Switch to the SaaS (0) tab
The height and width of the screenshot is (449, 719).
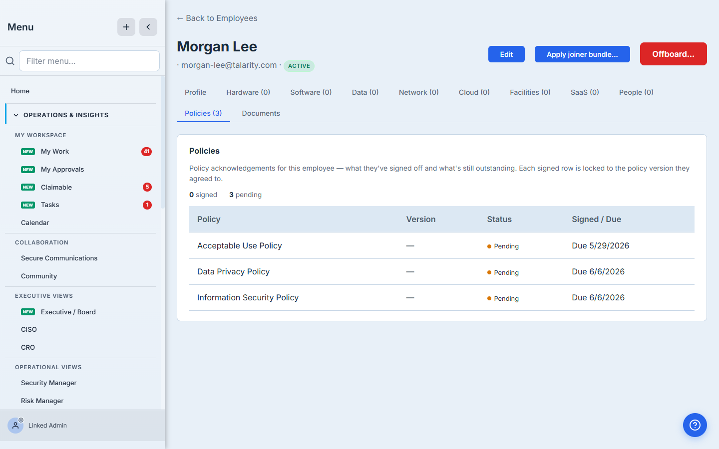tap(585, 92)
